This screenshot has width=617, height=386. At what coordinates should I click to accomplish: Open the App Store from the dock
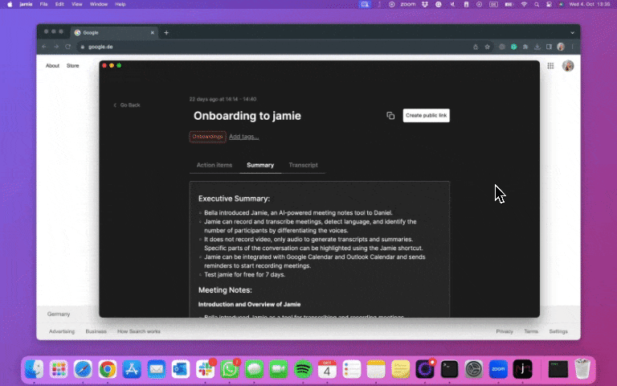pyautogui.click(x=132, y=369)
